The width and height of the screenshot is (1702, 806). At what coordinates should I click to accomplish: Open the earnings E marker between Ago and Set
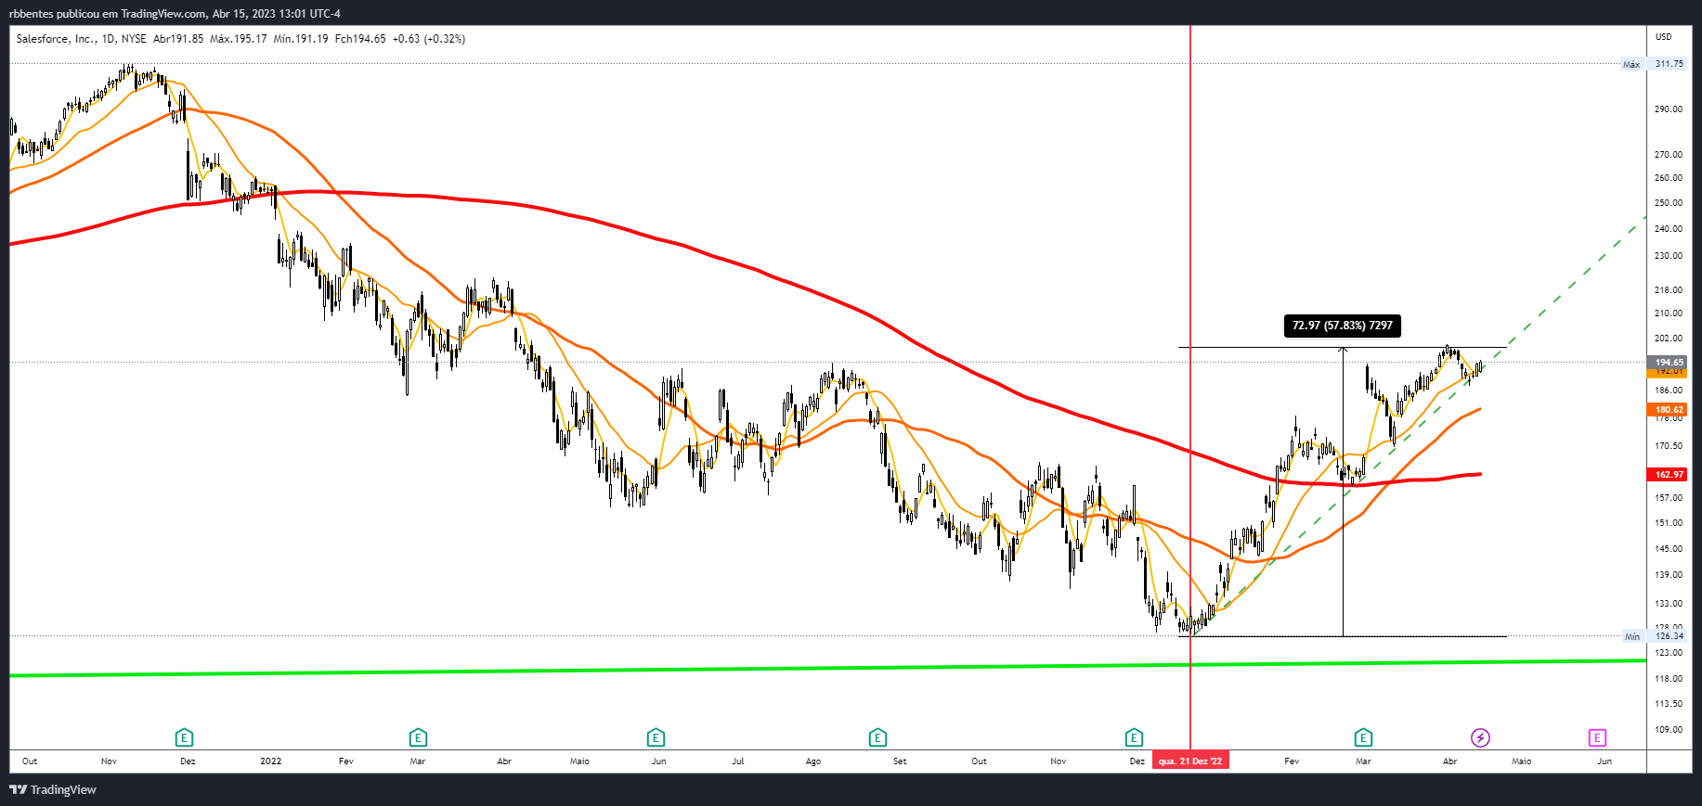[x=877, y=738]
